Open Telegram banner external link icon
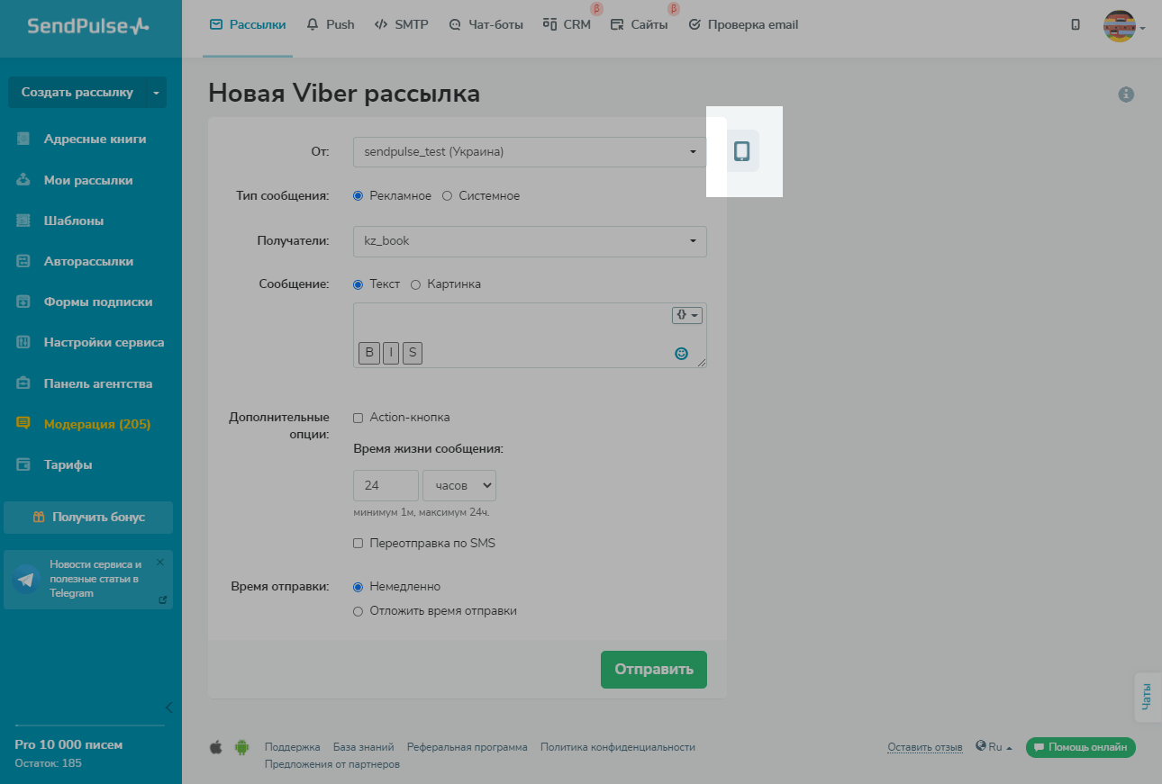This screenshot has width=1162, height=784. pyautogui.click(x=162, y=599)
